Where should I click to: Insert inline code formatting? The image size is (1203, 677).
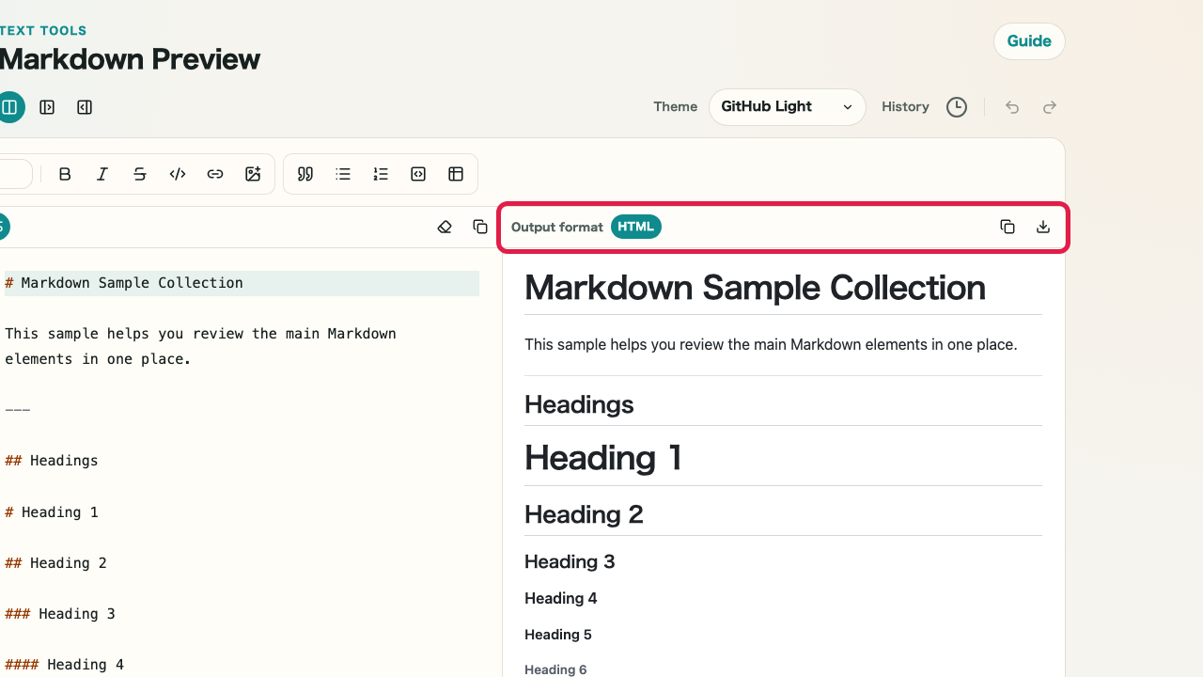coord(178,174)
